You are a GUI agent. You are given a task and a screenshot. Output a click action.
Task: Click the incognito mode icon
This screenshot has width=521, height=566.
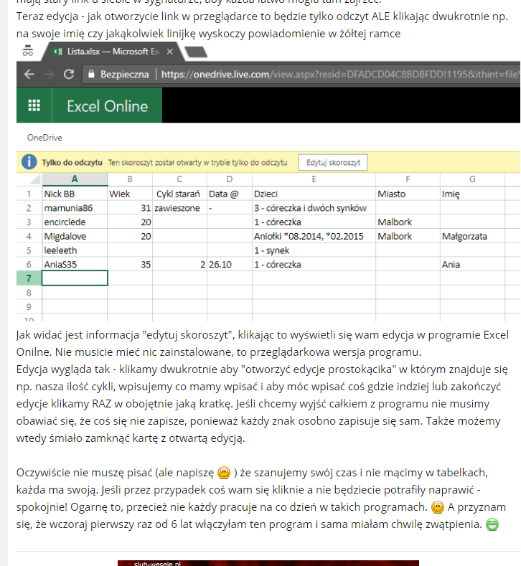(28, 51)
